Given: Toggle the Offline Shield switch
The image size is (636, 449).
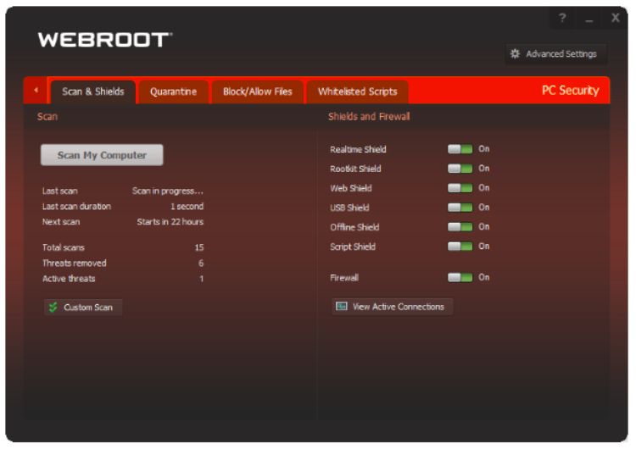Looking at the screenshot, I should tap(460, 227).
